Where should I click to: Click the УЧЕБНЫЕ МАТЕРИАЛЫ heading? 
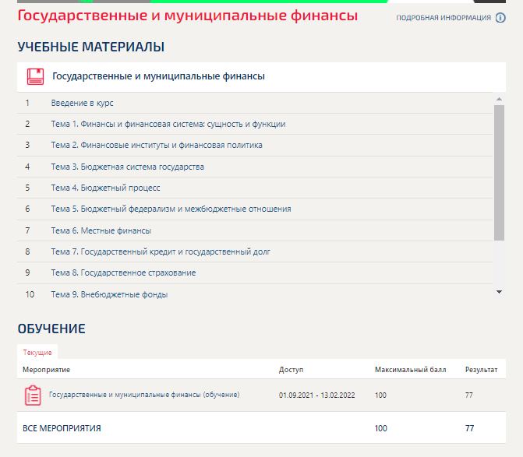(90, 47)
